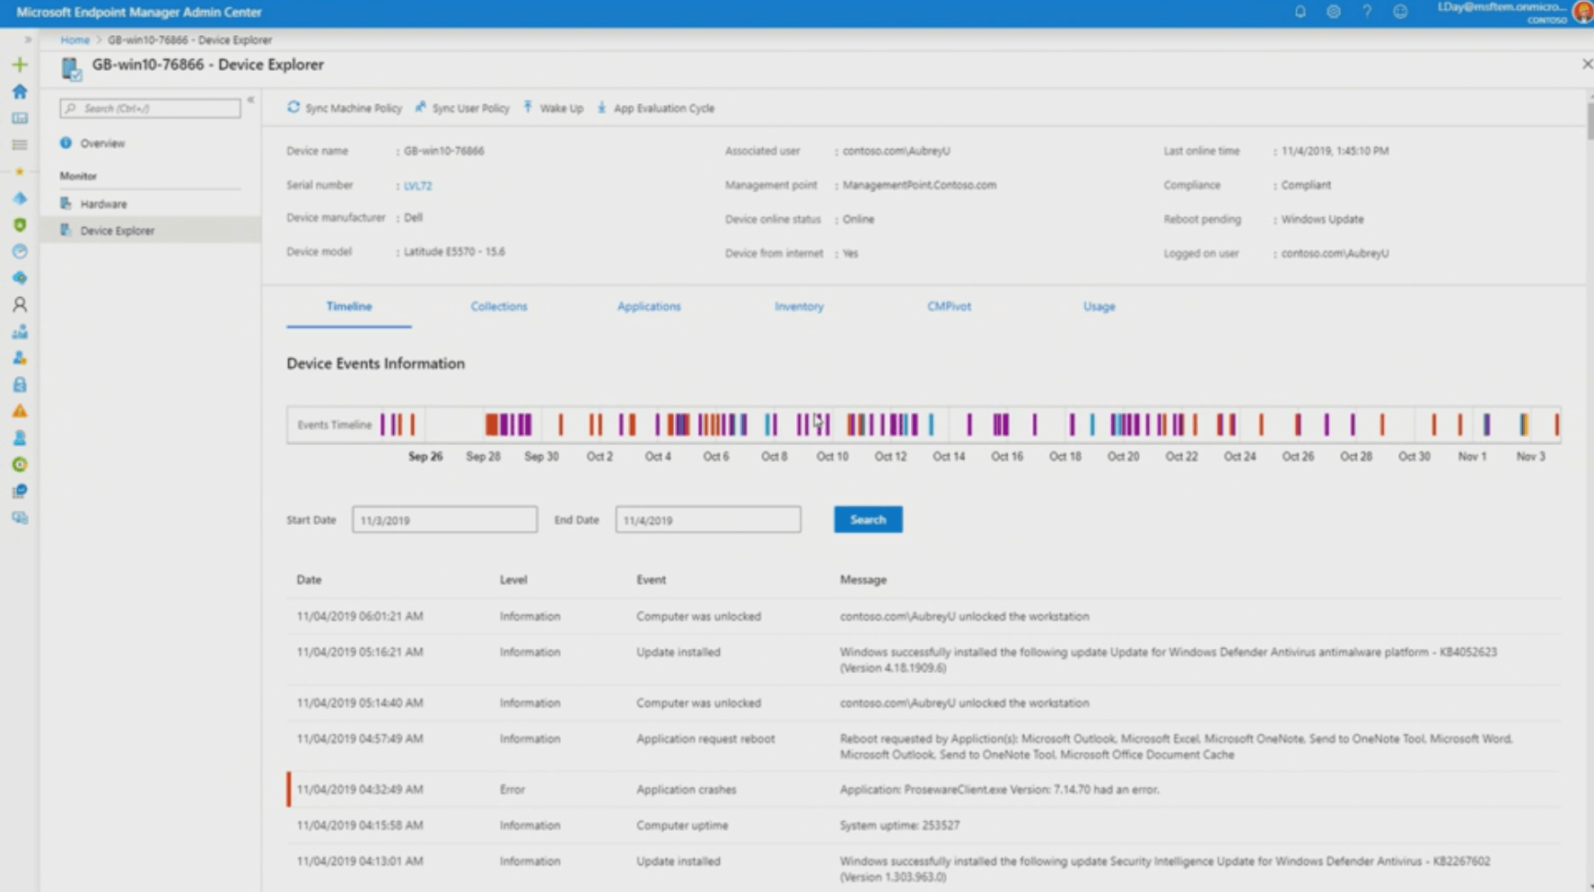Click the Sync User Policy icon
This screenshot has width=1594, height=892.
point(419,107)
